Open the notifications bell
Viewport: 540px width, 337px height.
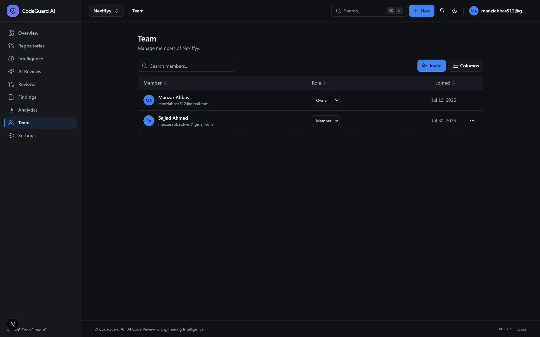pyautogui.click(x=442, y=11)
